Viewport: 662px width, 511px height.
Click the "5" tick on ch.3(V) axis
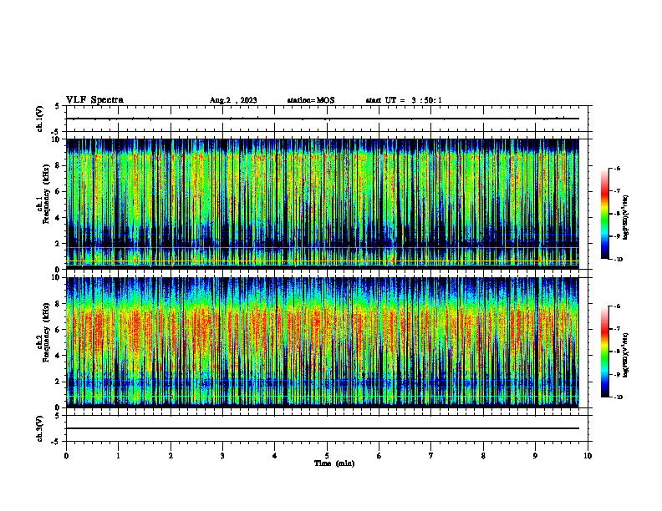point(58,416)
